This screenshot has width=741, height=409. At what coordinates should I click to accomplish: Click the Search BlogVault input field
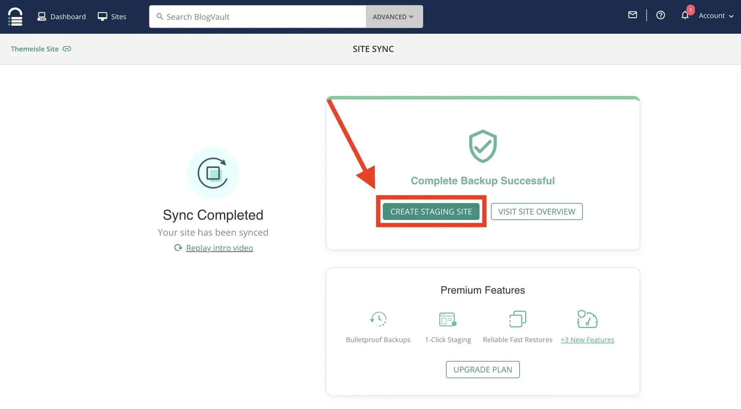(257, 17)
